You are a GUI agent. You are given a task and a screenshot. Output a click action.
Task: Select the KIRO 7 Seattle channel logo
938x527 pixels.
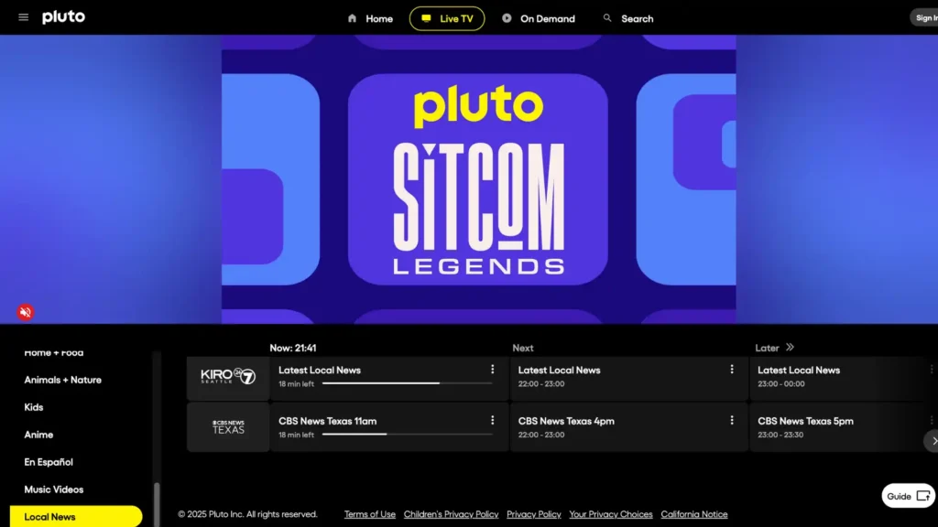click(228, 376)
